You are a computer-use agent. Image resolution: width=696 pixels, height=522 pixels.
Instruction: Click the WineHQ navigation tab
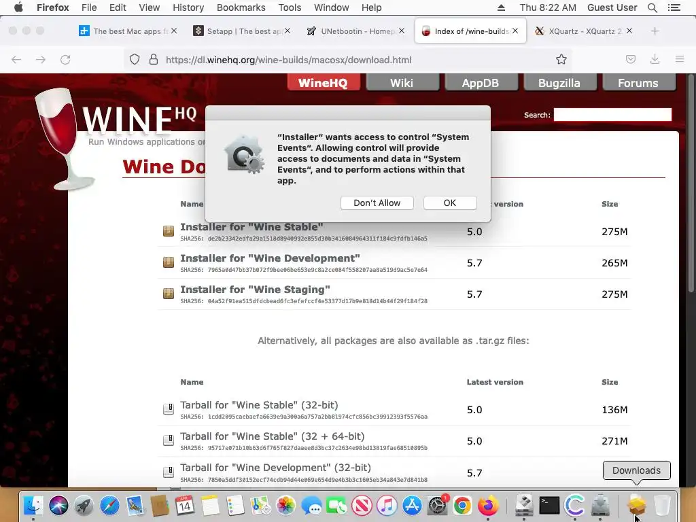coord(323,82)
